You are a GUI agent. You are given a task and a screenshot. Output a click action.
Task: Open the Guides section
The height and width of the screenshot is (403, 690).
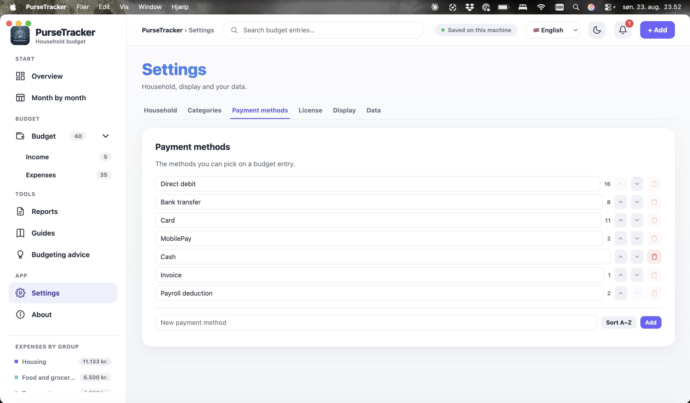coord(63,233)
